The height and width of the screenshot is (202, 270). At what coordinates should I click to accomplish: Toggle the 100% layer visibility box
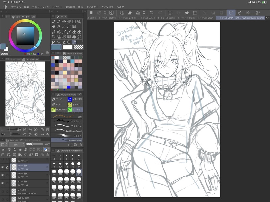3,199
